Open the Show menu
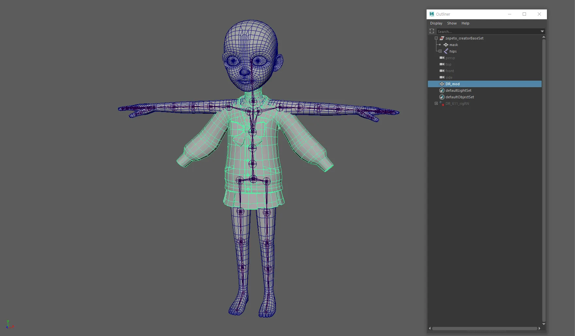The width and height of the screenshot is (575, 336). click(452, 23)
